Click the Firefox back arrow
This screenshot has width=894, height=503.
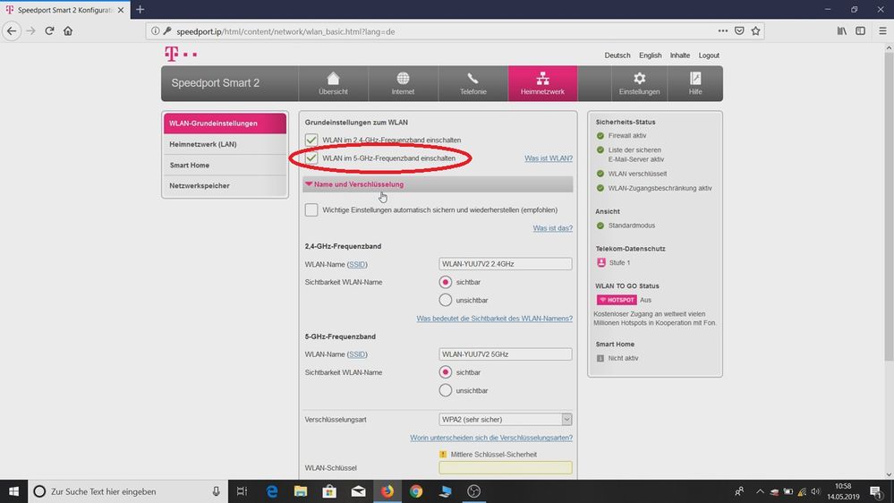pyautogui.click(x=12, y=30)
